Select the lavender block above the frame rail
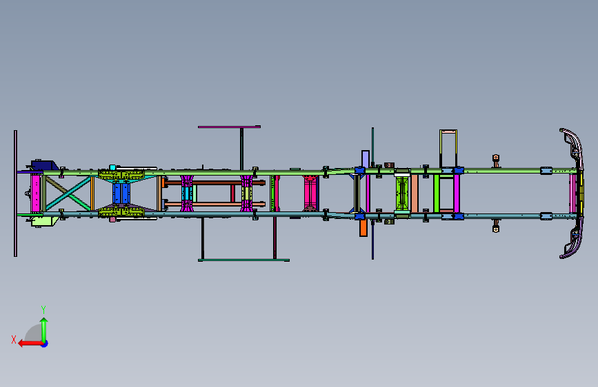 [366, 158]
